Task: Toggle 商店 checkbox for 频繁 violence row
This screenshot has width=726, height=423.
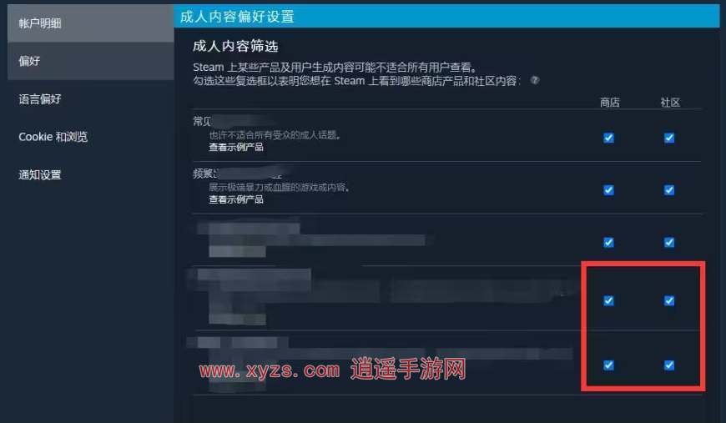Action: coord(609,190)
